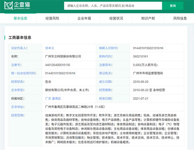
Task: Click 广州市市场监督管理局 registry value
Action: click(x=148, y=73)
